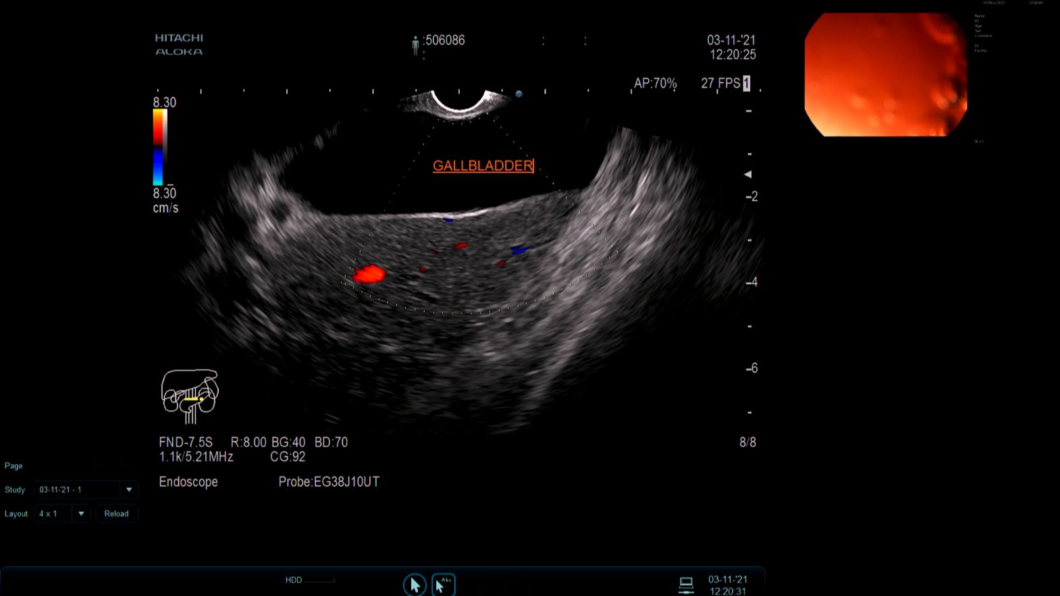This screenshot has width=1060, height=596.
Task: Click the 8/8 frame counter
Action: click(x=747, y=442)
